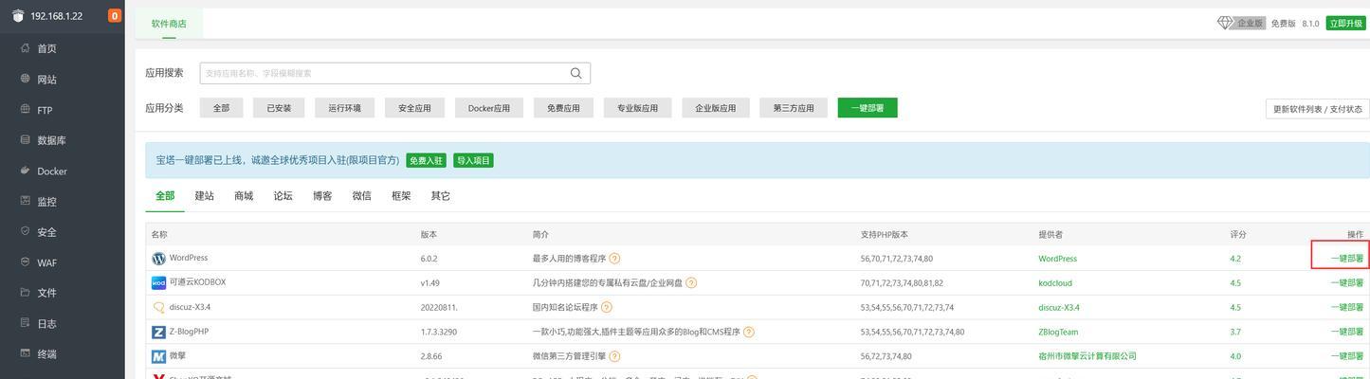Click the 微擎 logo icon

point(158,356)
